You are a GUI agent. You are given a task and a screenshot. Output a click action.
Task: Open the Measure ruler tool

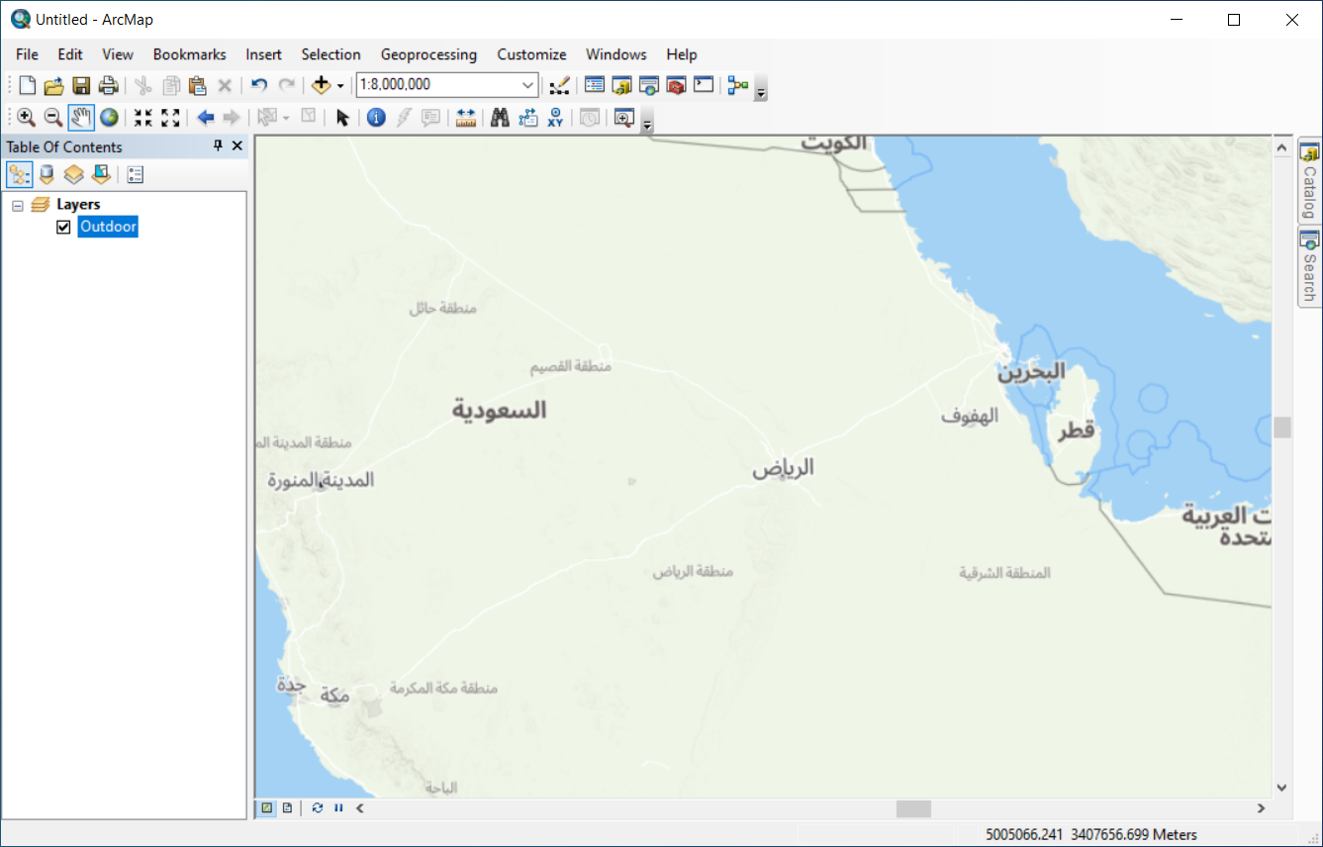click(465, 118)
